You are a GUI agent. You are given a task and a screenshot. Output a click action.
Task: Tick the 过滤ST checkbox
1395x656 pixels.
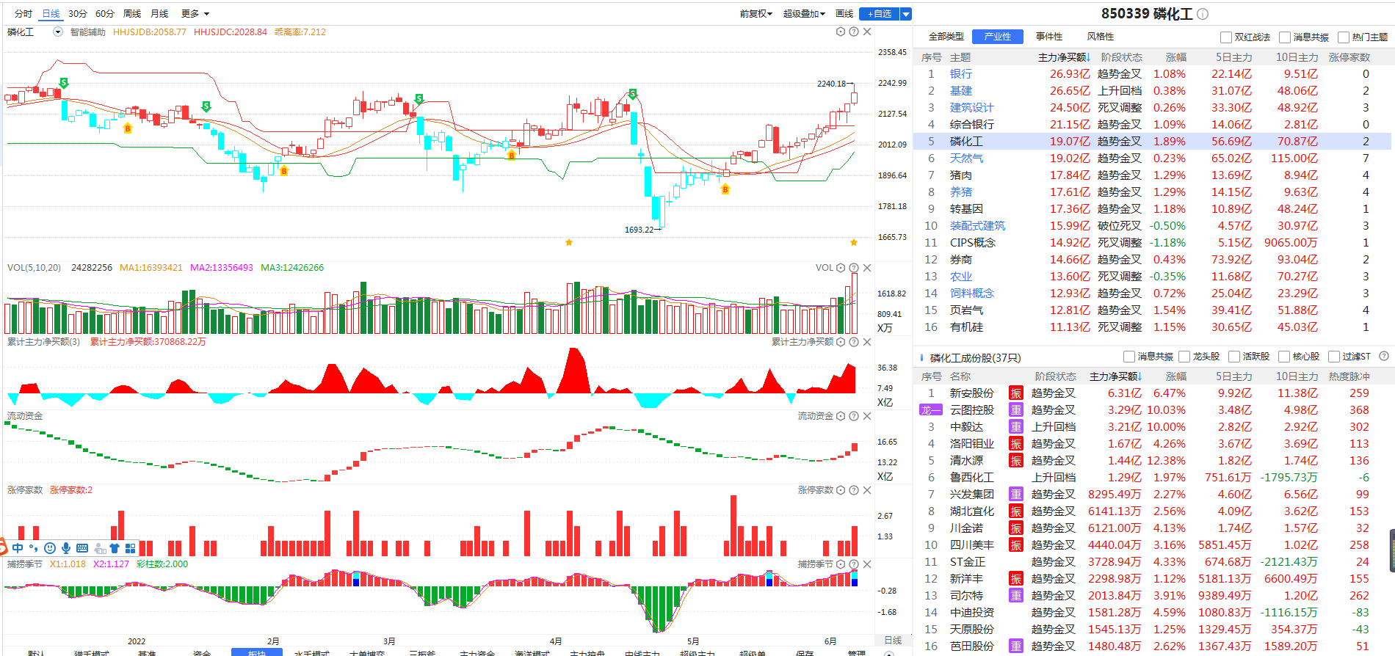click(x=1334, y=357)
